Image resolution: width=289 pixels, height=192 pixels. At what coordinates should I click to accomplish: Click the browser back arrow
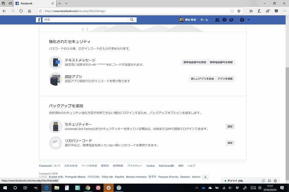[4, 11]
